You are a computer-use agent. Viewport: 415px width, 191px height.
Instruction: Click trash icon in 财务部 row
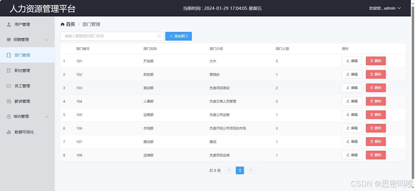click(x=372, y=74)
